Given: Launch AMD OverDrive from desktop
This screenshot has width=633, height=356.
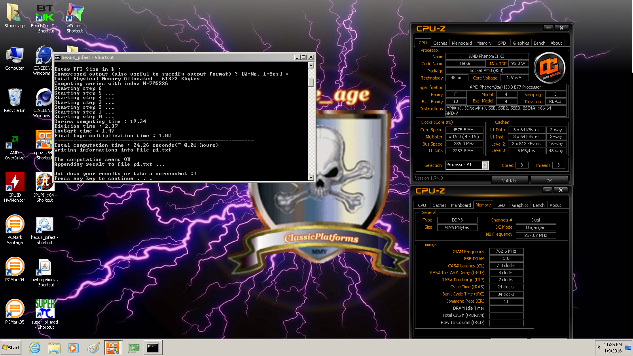Looking at the screenshot, I should tap(15, 147).
